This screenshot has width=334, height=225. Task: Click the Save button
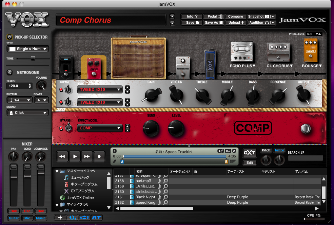point(191,23)
